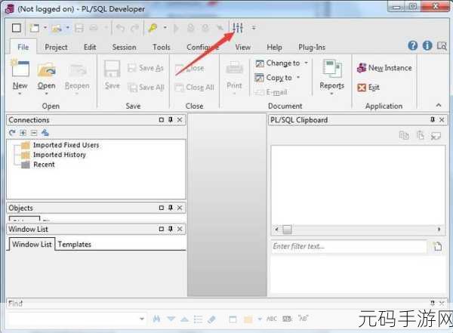Click Exit in Application group
The width and height of the screenshot is (453, 333).
click(368, 88)
